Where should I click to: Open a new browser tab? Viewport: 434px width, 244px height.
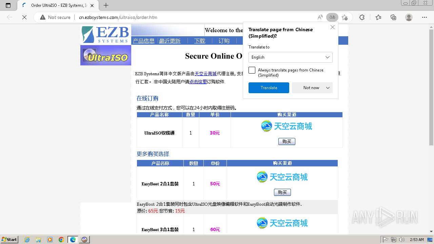click(x=106, y=5)
